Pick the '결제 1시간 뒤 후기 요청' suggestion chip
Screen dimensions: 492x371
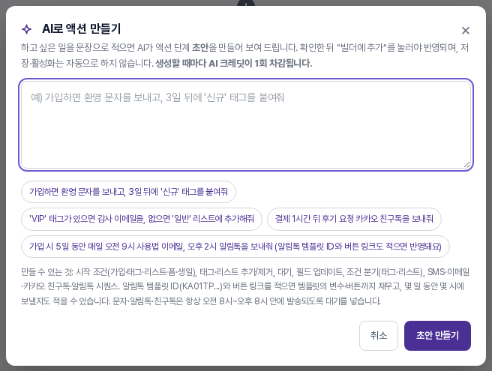(x=354, y=219)
